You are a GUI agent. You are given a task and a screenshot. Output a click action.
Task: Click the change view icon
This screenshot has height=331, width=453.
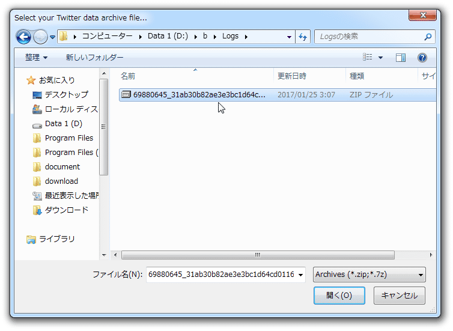pos(368,57)
